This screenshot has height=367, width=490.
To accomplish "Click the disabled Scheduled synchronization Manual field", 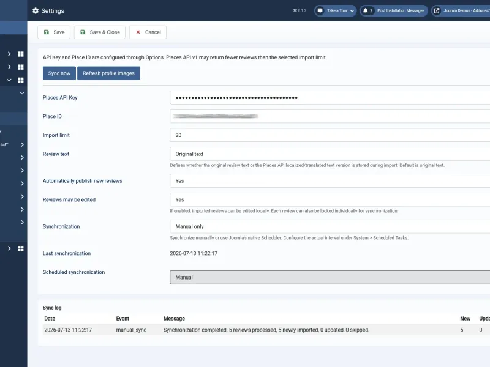I will (x=330, y=278).
